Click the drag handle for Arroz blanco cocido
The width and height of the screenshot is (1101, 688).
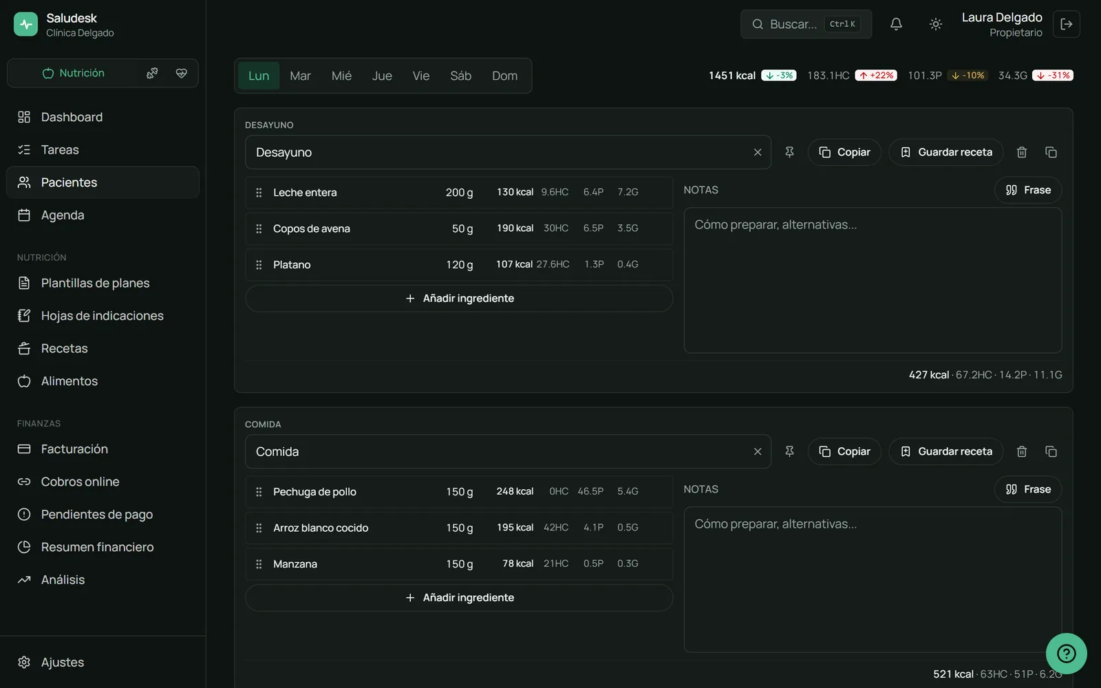pos(259,528)
